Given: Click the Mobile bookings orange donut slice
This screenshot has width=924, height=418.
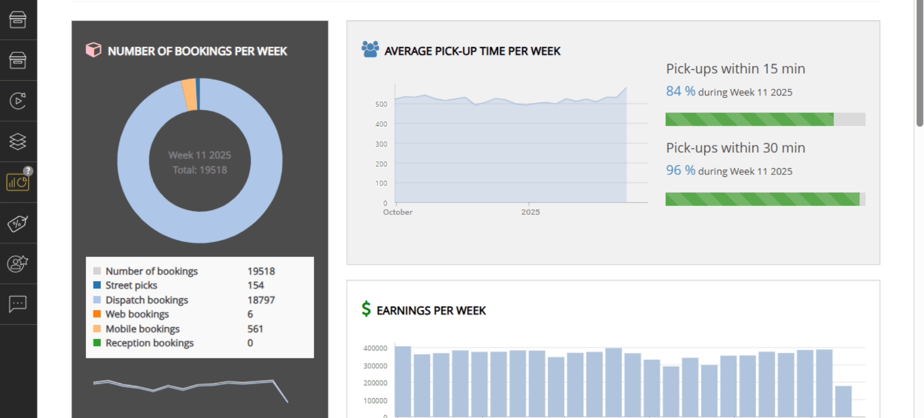Looking at the screenshot, I should (x=190, y=95).
